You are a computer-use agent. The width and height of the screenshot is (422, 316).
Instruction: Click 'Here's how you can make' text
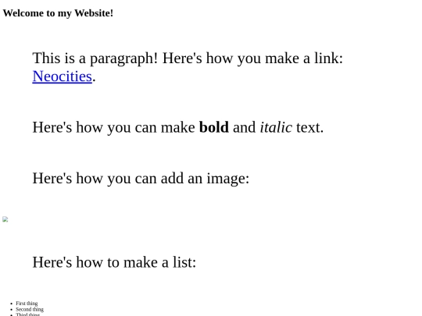113,127
